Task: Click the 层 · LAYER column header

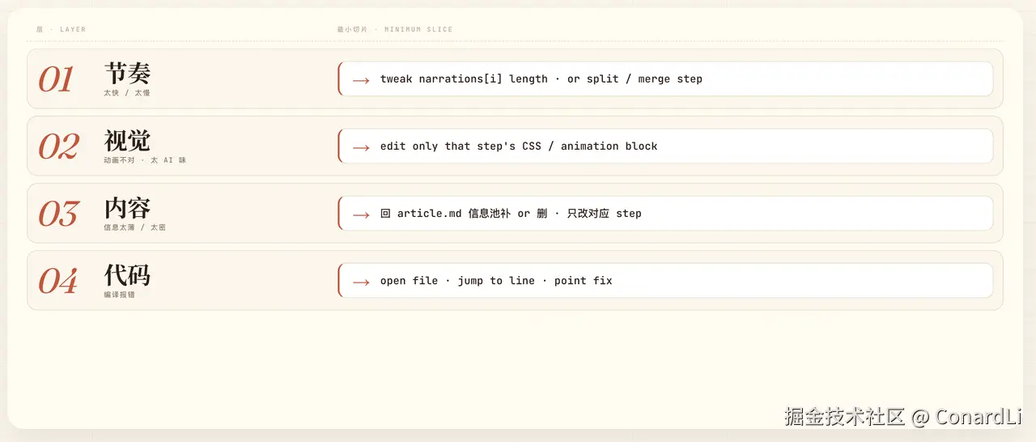Action: (x=61, y=29)
